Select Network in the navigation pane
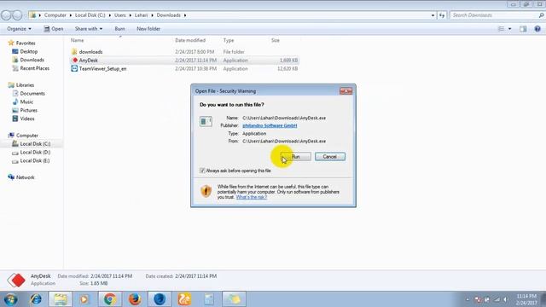Screen dimensions: 546x307 (25, 177)
